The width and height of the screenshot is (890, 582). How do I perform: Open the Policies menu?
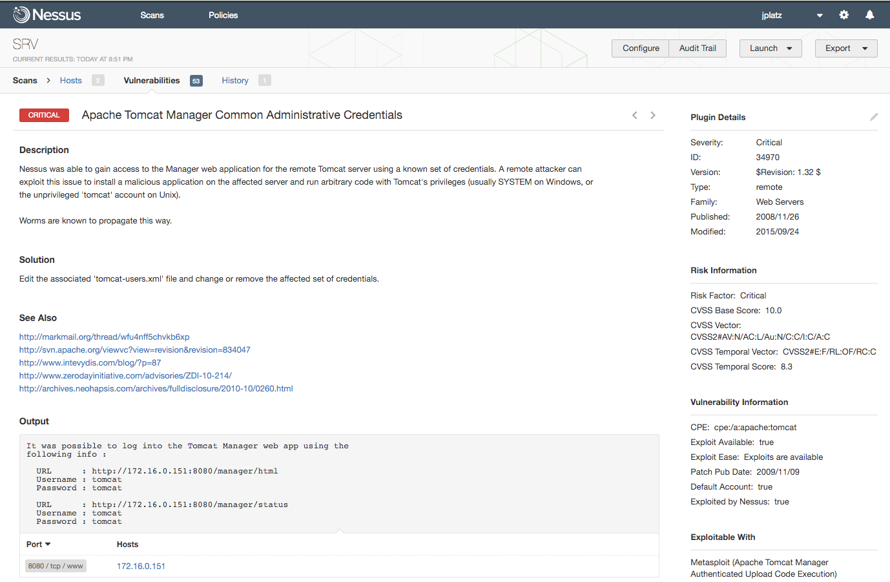point(223,15)
